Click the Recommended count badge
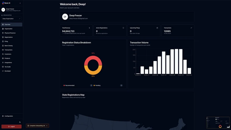The height and width of the screenshot is (130, 231). 91,86
